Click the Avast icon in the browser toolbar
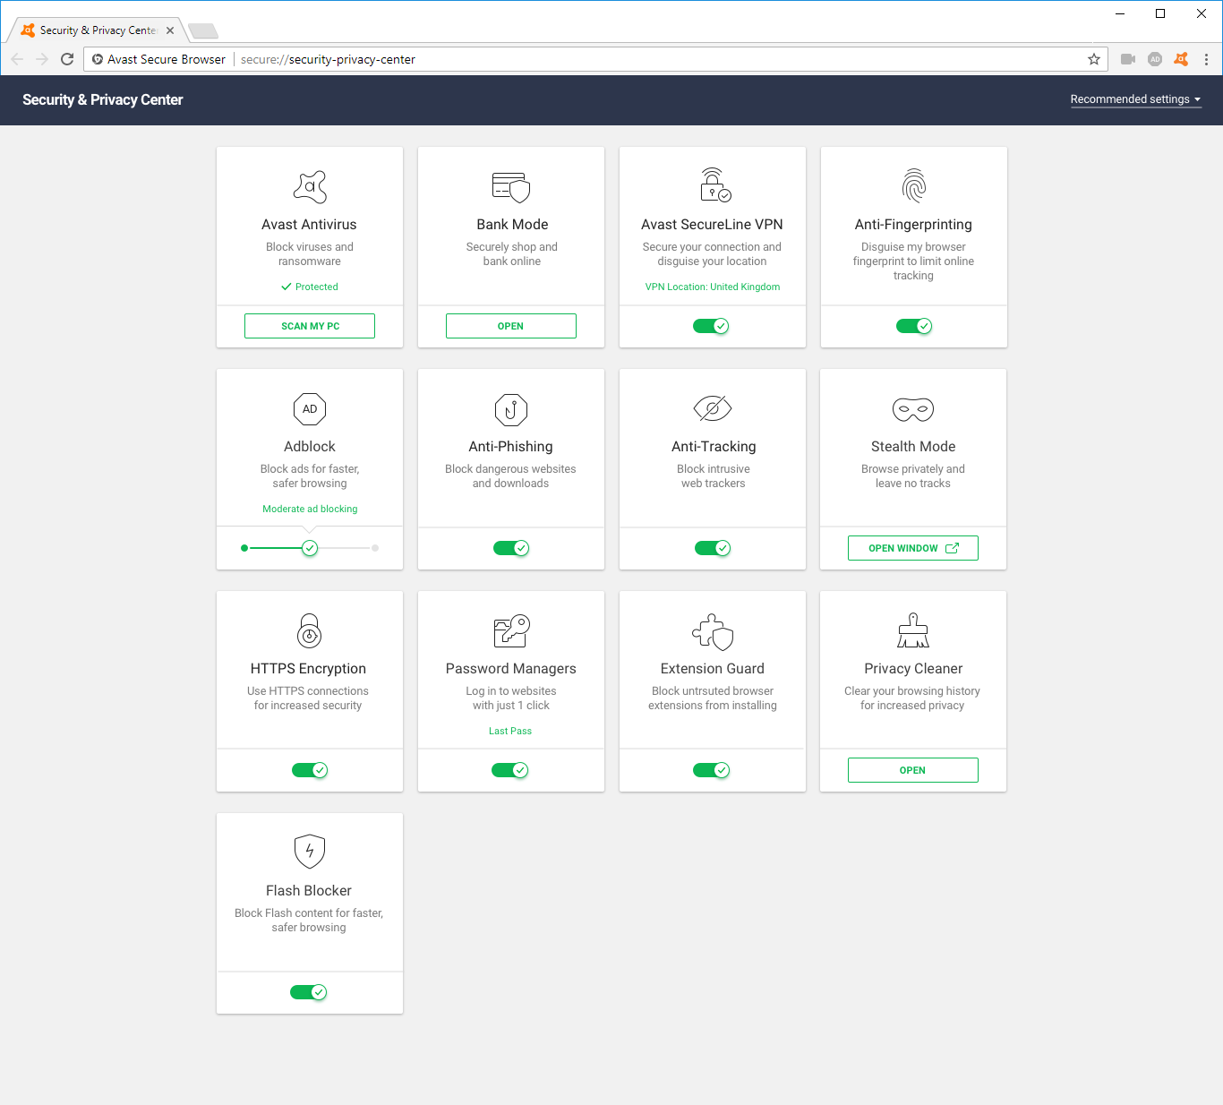The width and height of the screenshot is (1223, 1105). tap(1181, 59)
